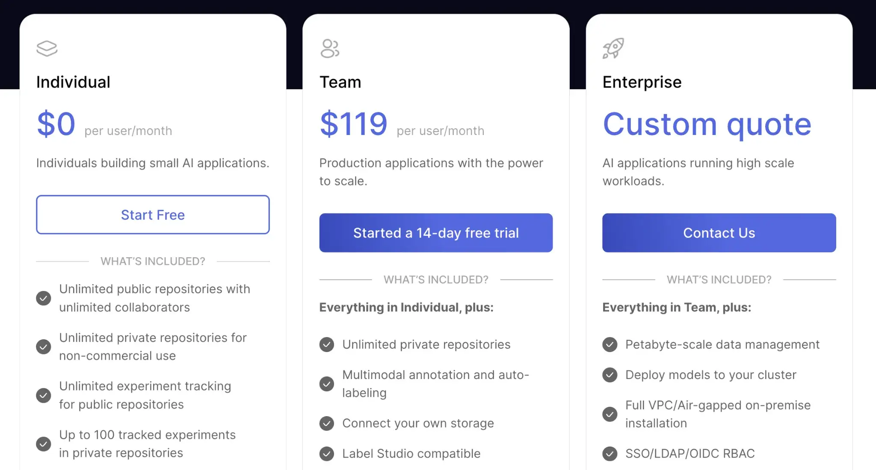Select the Team plan heading

coord(340,82)
